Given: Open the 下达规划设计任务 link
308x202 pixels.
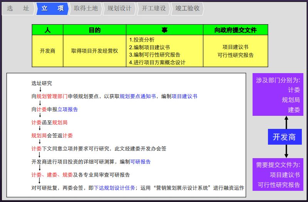Looking at the screenshot, I should coord(114,188).
